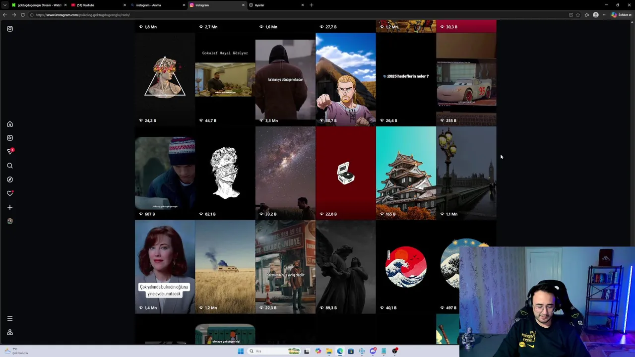
Task: Open the anime Viking reel with 30,7 B views
Action: [346, 79]
